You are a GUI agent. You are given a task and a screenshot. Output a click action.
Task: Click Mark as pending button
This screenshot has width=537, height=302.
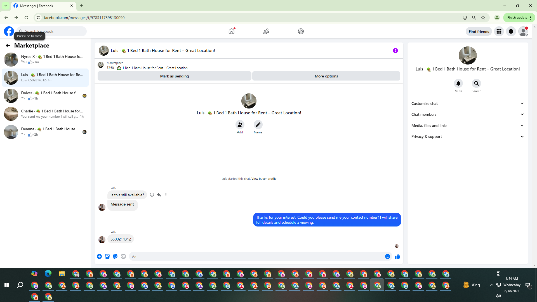pos(175,76)
